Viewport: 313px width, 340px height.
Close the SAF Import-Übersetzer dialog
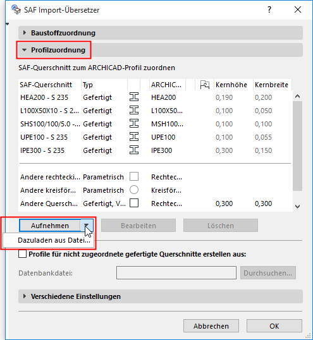(x=298, y=9)
